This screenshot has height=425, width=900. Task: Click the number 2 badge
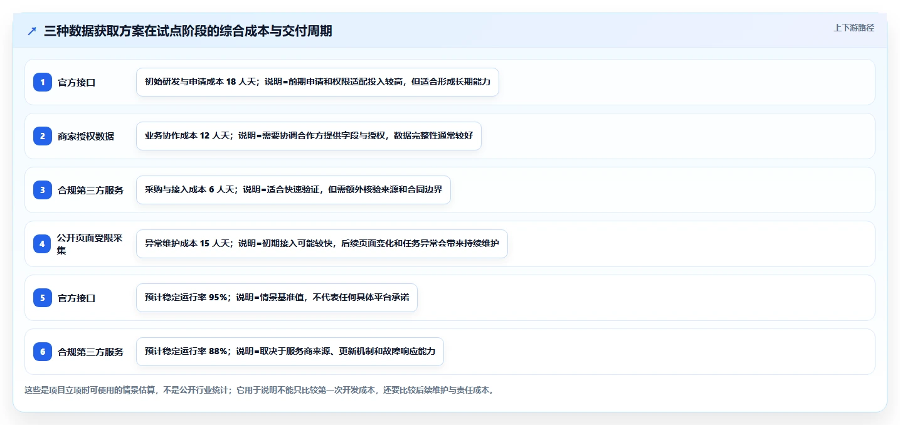(43, 136)
